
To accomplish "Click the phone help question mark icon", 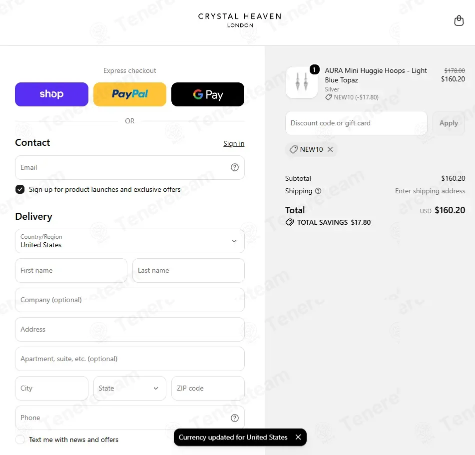I will pyautogui.click(x=234, y=418).
